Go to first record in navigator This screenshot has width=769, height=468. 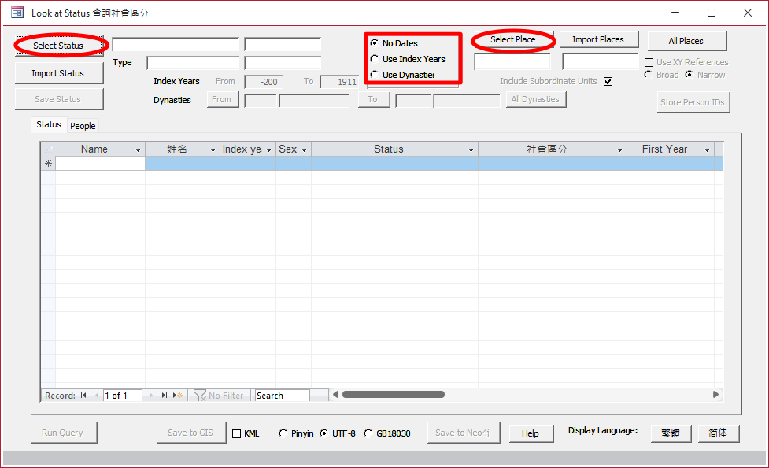(x=83, y=396)
